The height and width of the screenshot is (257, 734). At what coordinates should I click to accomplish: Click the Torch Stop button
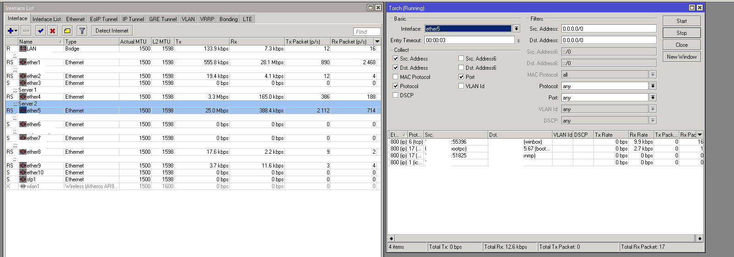(682, 33)
